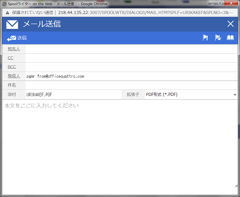Screen dimensions: 240x197
Task: Open the address book icon
Action: pyautogui.click(x=230, y=38)
